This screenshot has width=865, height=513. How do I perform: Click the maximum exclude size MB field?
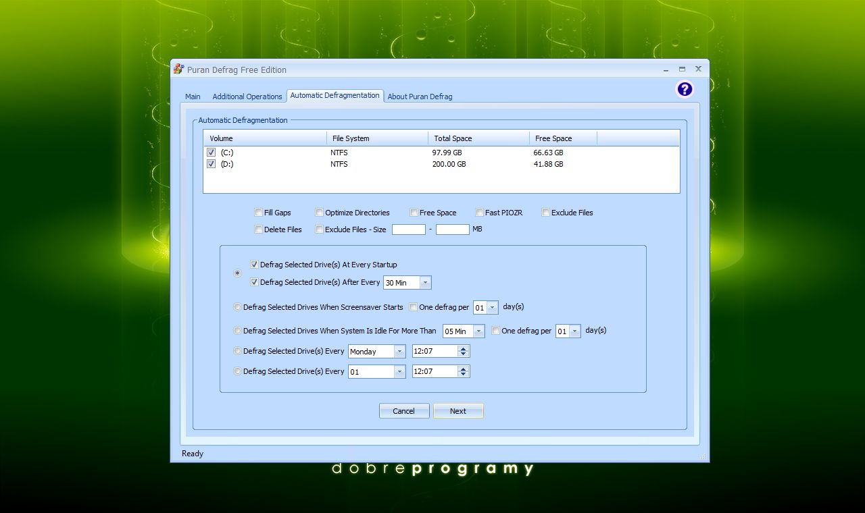pos(453,230)
